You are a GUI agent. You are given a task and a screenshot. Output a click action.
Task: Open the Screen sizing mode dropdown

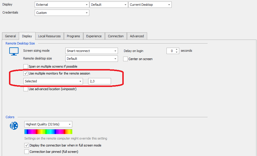(x=91, y=51)
